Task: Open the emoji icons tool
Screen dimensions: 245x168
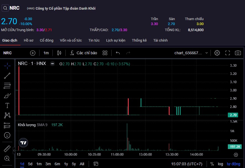Action: pos(7,135)
